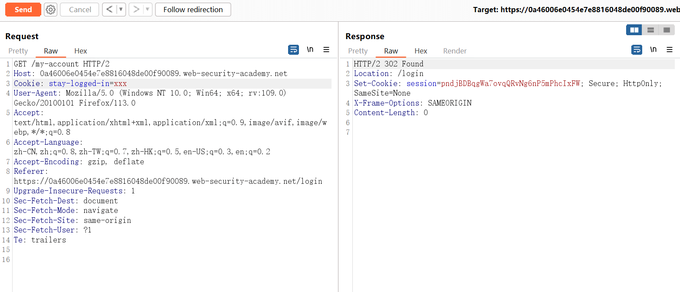Toggle word wrap in Response viewer
680x292 pixels.
637,50
